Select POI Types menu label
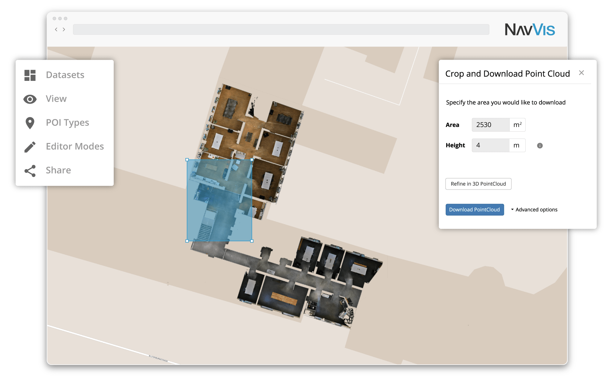The width and height of the screenshot is (616, 381). (x=67, y=123)
